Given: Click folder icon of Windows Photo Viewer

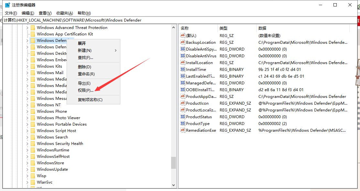Looking at the screenshot, I should click(33, 118).
